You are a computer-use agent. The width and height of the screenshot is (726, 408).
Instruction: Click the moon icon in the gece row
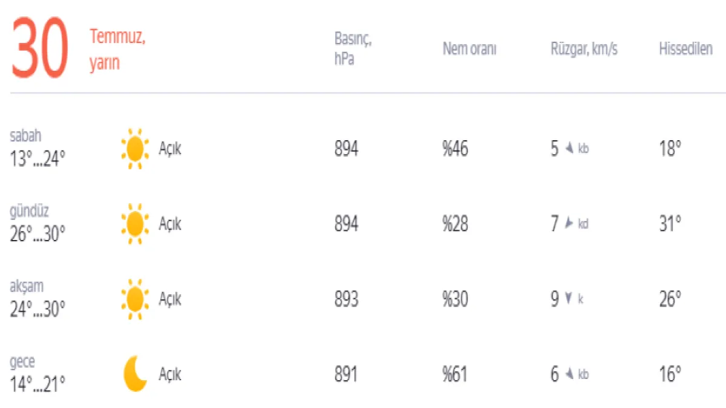(x=135, y=374)
